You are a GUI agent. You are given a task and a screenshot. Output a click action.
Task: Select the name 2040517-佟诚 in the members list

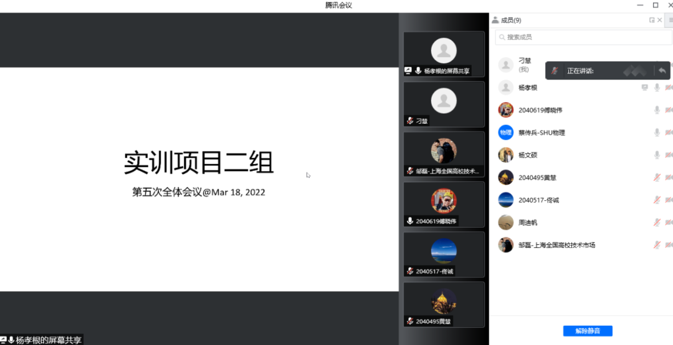[x=538, y=200]
